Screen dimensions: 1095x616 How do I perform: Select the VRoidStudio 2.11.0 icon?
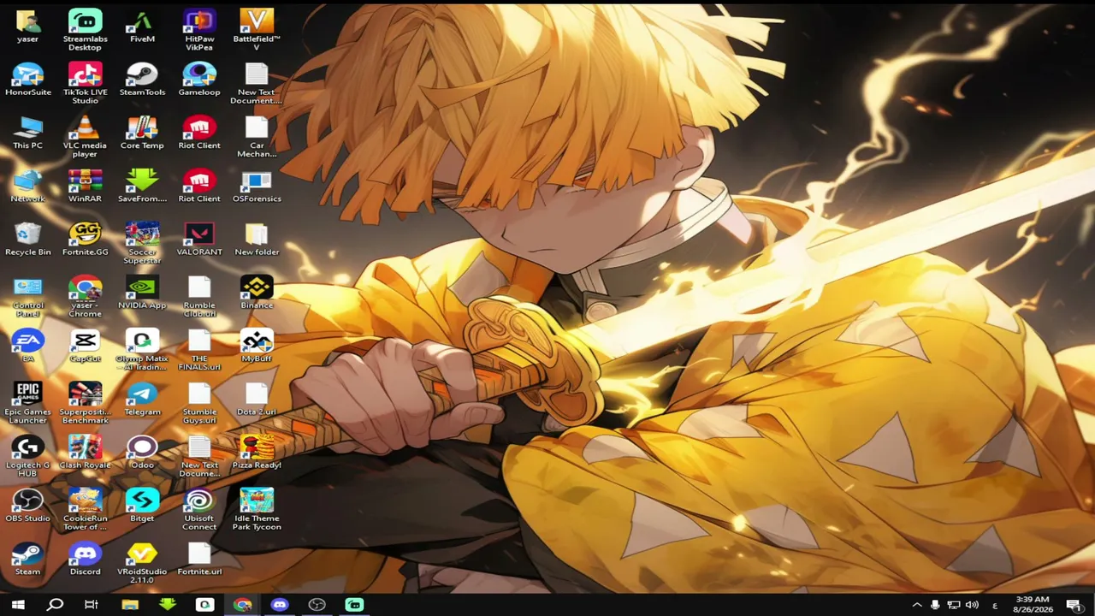142,561
